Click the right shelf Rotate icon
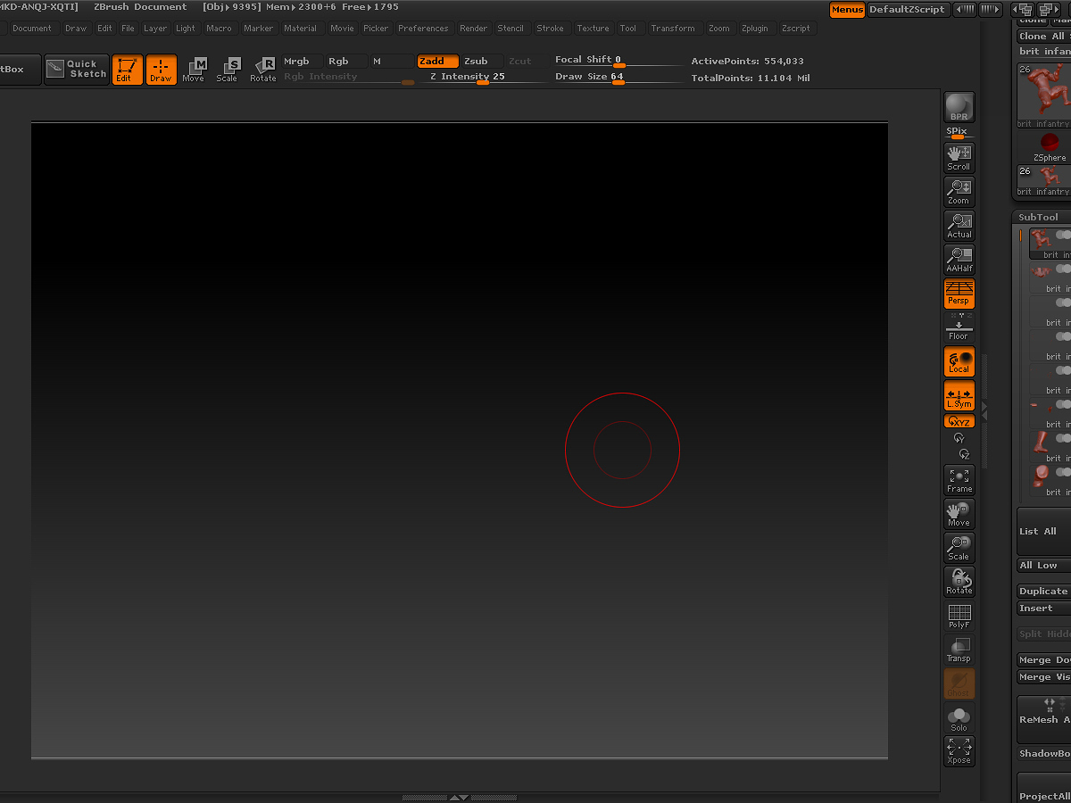The width and height of the screenshot is (1071, 803). click(x=959, y=582)
